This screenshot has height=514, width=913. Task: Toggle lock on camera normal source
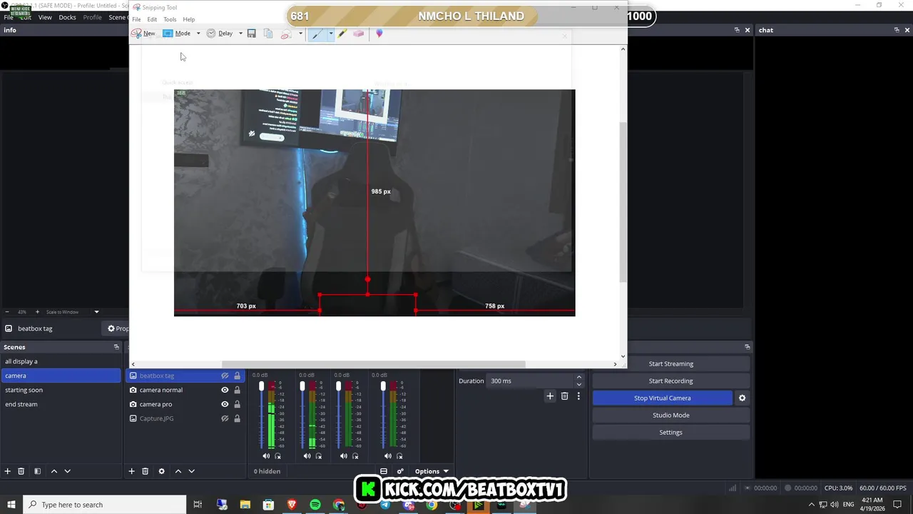[x=237, y=390]
